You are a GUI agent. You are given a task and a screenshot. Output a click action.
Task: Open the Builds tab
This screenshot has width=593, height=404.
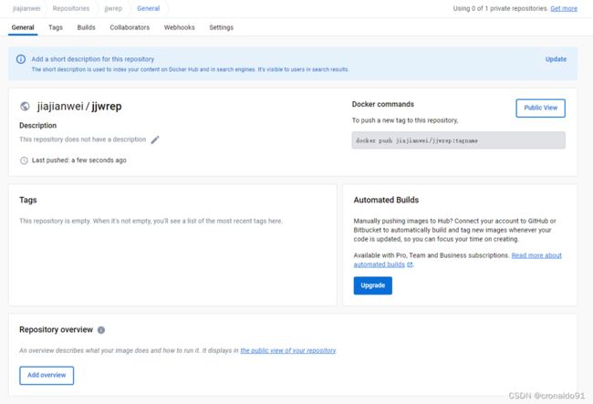pyautogui.click(x=87, y=27)
